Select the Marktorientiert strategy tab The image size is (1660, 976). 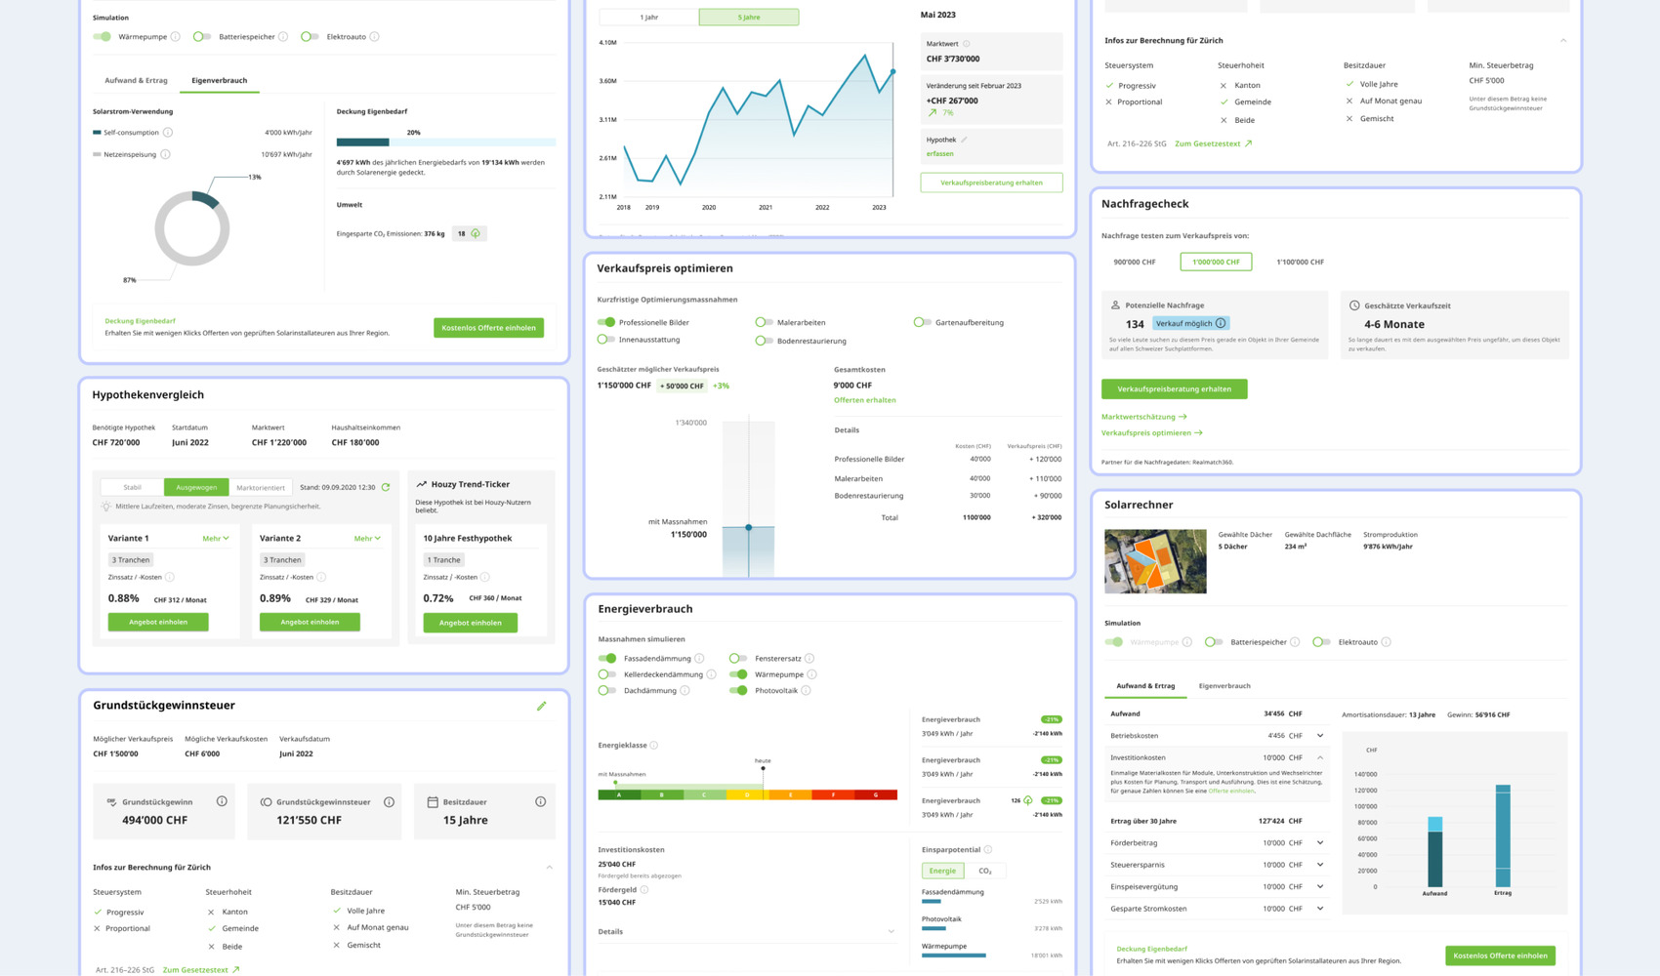(261, 487)
